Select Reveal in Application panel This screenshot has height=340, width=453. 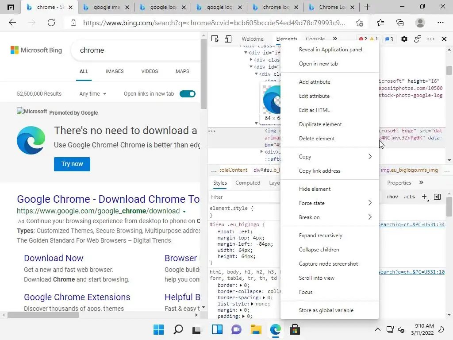[x=329, y=50]
